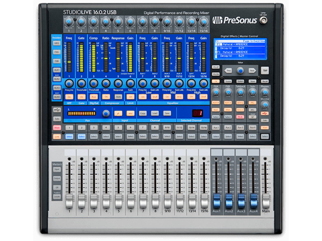Click the channel Save button

click(x=167, y=113)
